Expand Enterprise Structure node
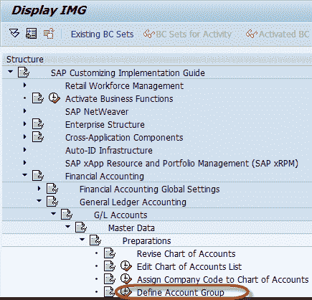Image resolution: width=312 pixels, height=300 pixels. pos(24,123)
